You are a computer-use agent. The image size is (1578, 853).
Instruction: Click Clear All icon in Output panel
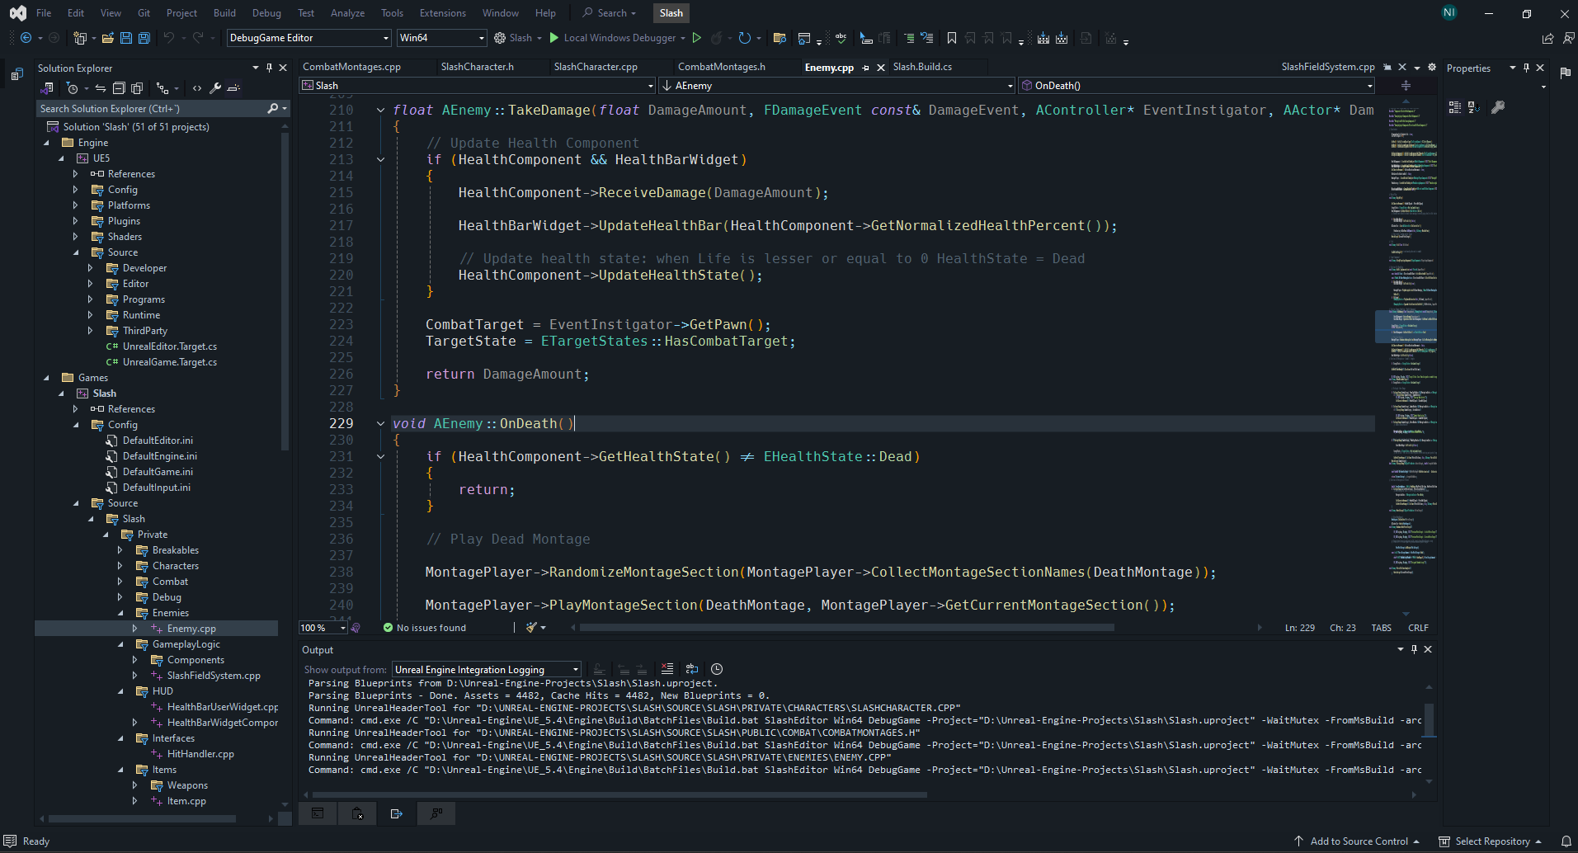pyautogui.click(x=667, y=669)
